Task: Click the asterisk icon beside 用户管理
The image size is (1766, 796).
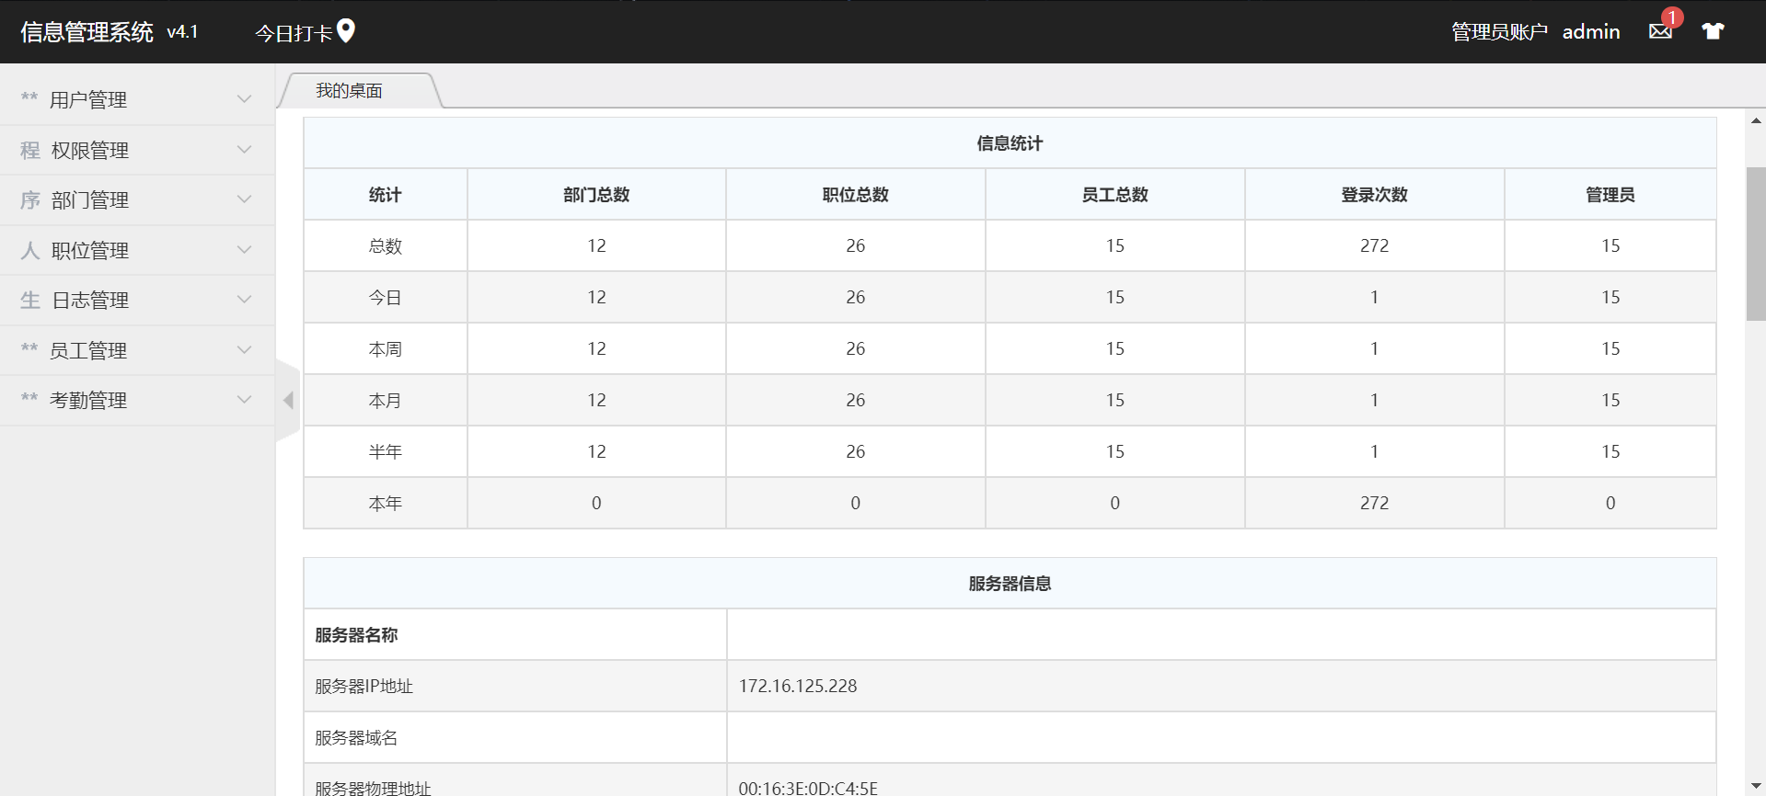Action: (x=29, y=97)
